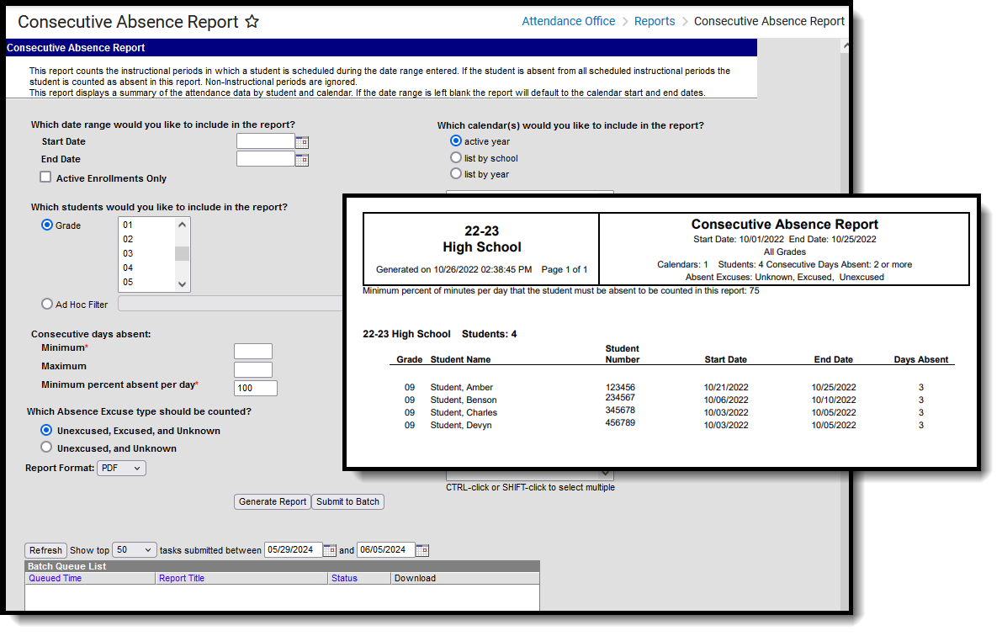Navigate to Reports breadcrumb link
The width and height of the screenshot is (1002, 636).
pos(655,21)
